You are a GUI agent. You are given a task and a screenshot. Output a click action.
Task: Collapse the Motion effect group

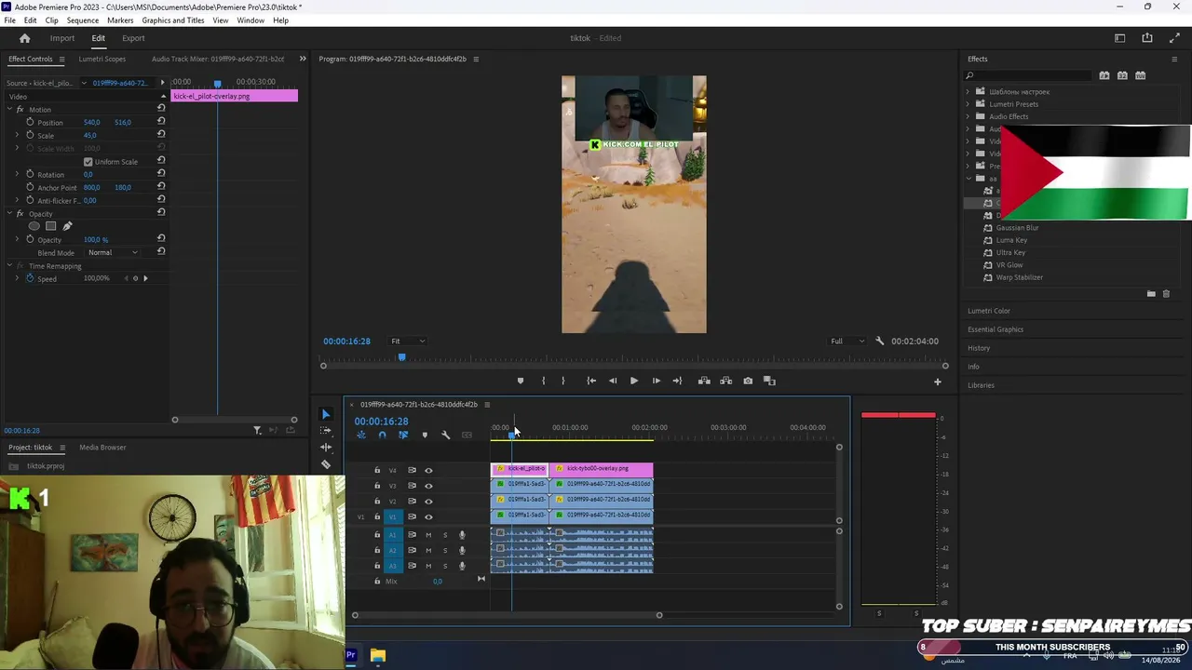[9, 109]
